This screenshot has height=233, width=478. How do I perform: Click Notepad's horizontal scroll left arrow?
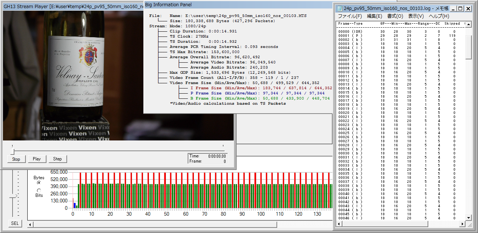point(339,224)
